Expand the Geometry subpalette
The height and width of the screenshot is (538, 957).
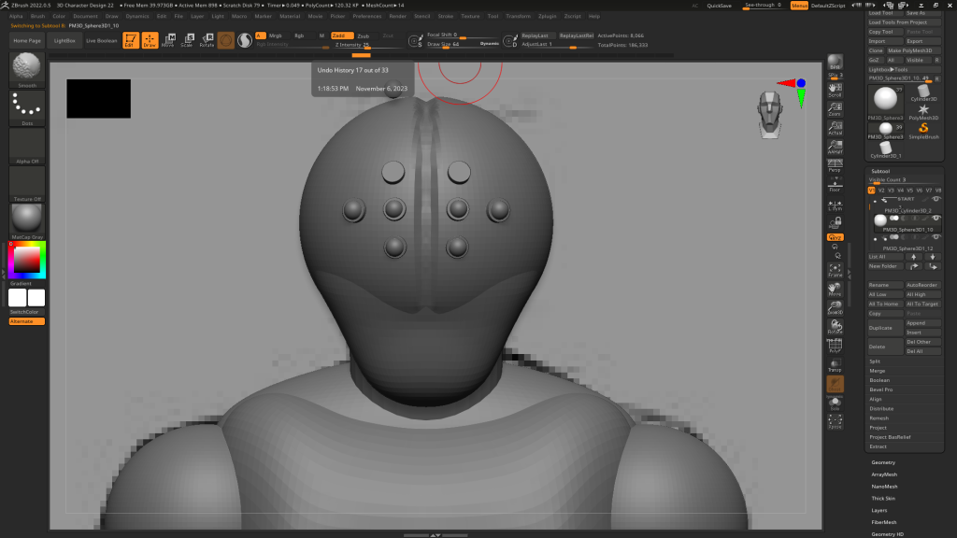click(883, 462)
